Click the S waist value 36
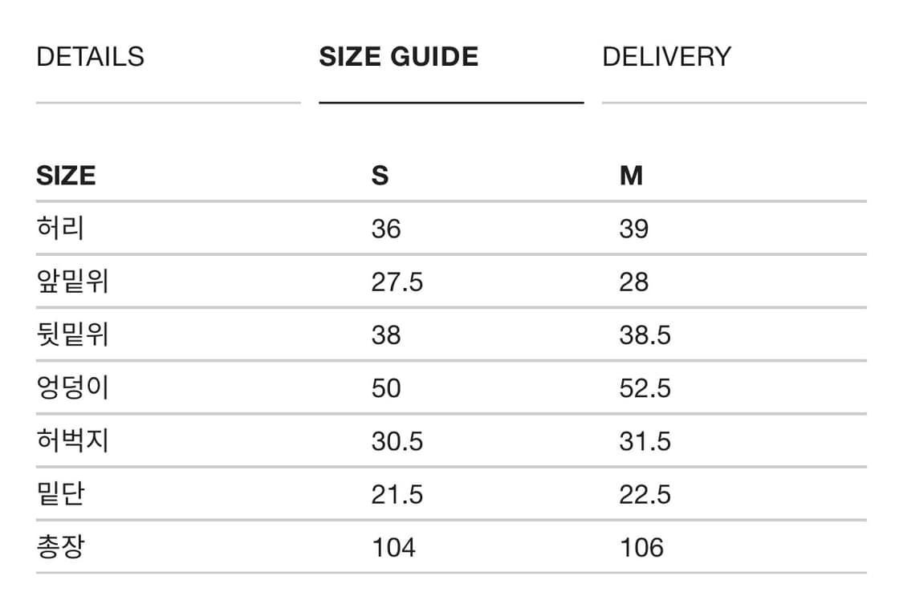Screen dimensions: 903x600 (x=385, y=229)
